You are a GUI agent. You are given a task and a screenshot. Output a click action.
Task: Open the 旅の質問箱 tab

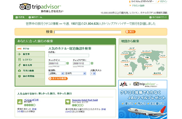click(x=30, y=76)
